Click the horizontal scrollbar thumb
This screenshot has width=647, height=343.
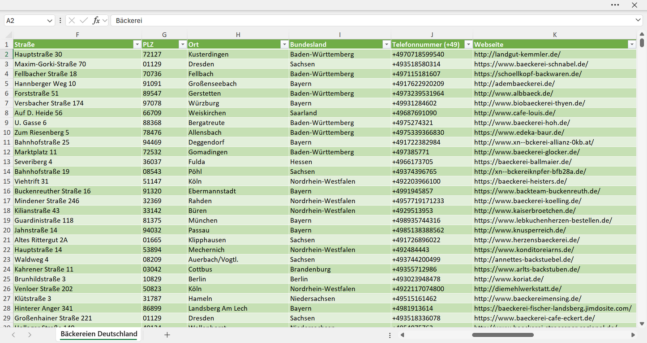coord(503,334)
